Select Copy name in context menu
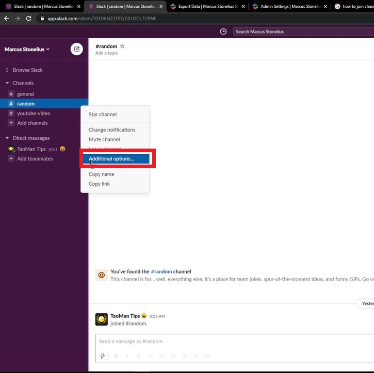The width and height of the screenshot is (374, 373). (115, 174)
